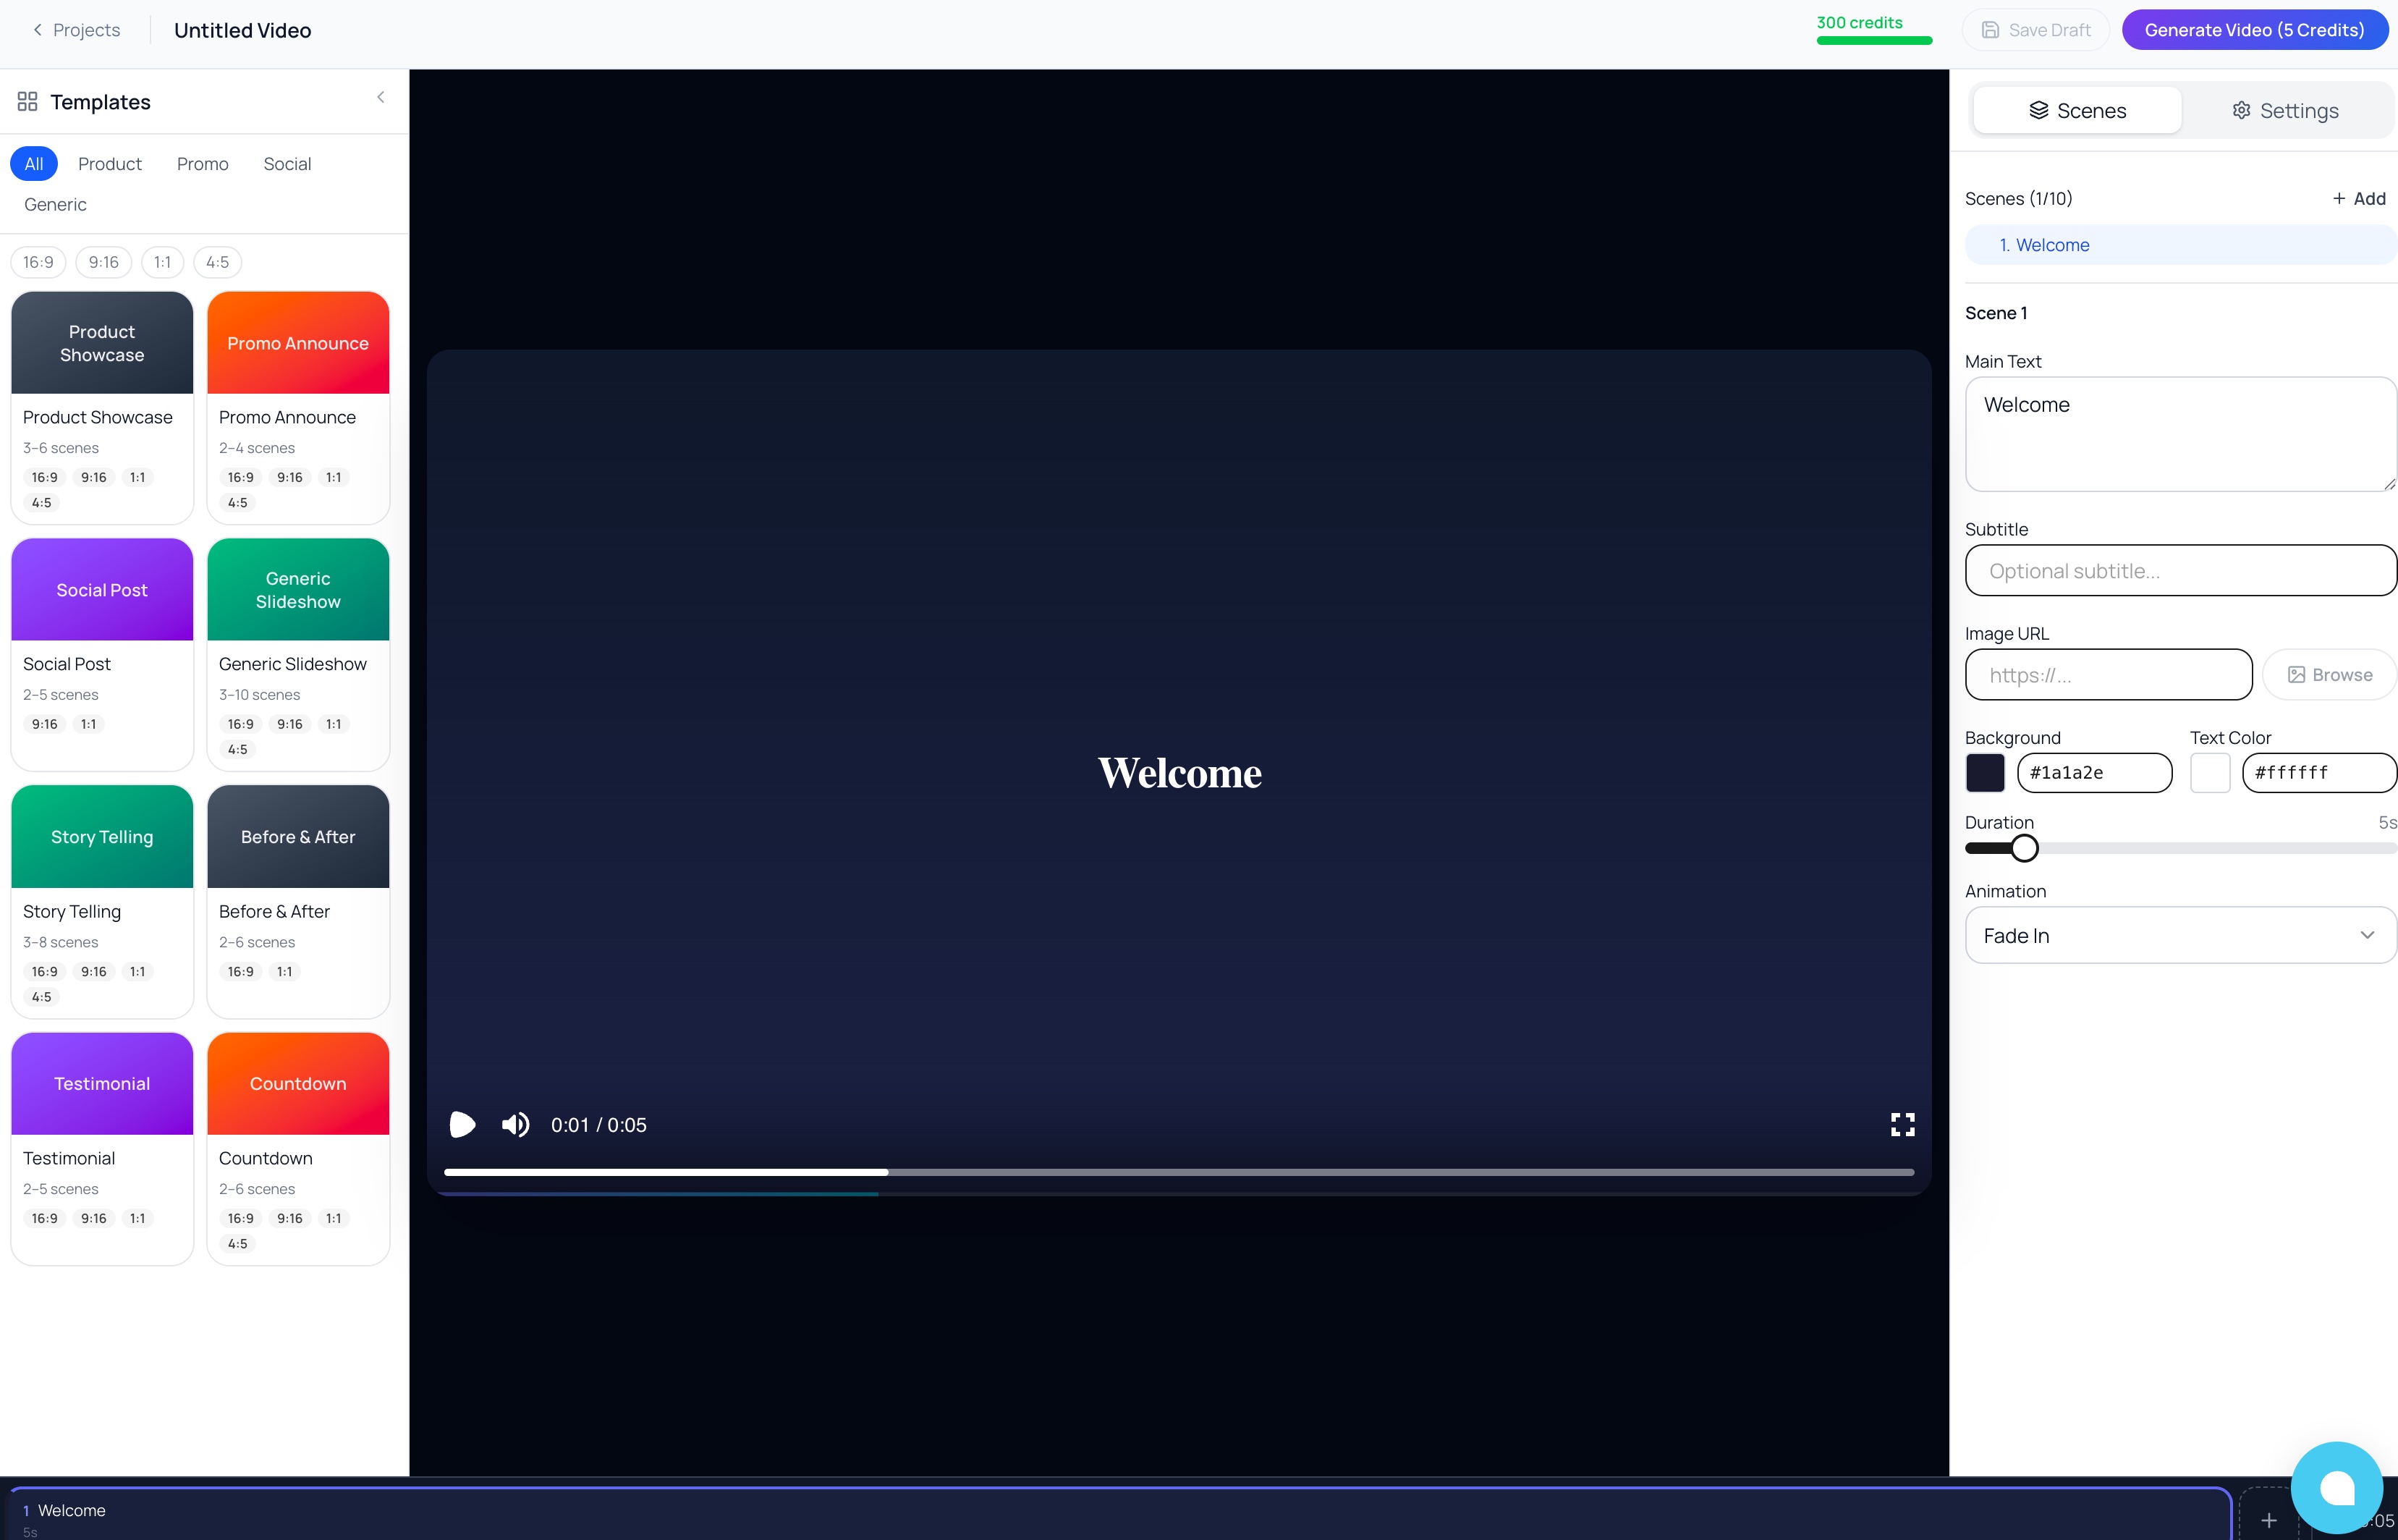Screen dimensions: 2398x1540
Task: Filter templates by 16:9 ratio
Action: point(38,262)
